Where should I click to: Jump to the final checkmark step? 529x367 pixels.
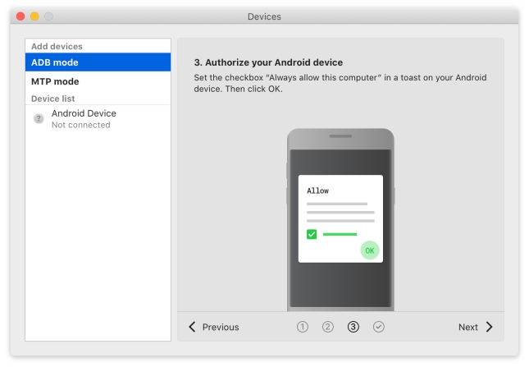tap(379, 327)
